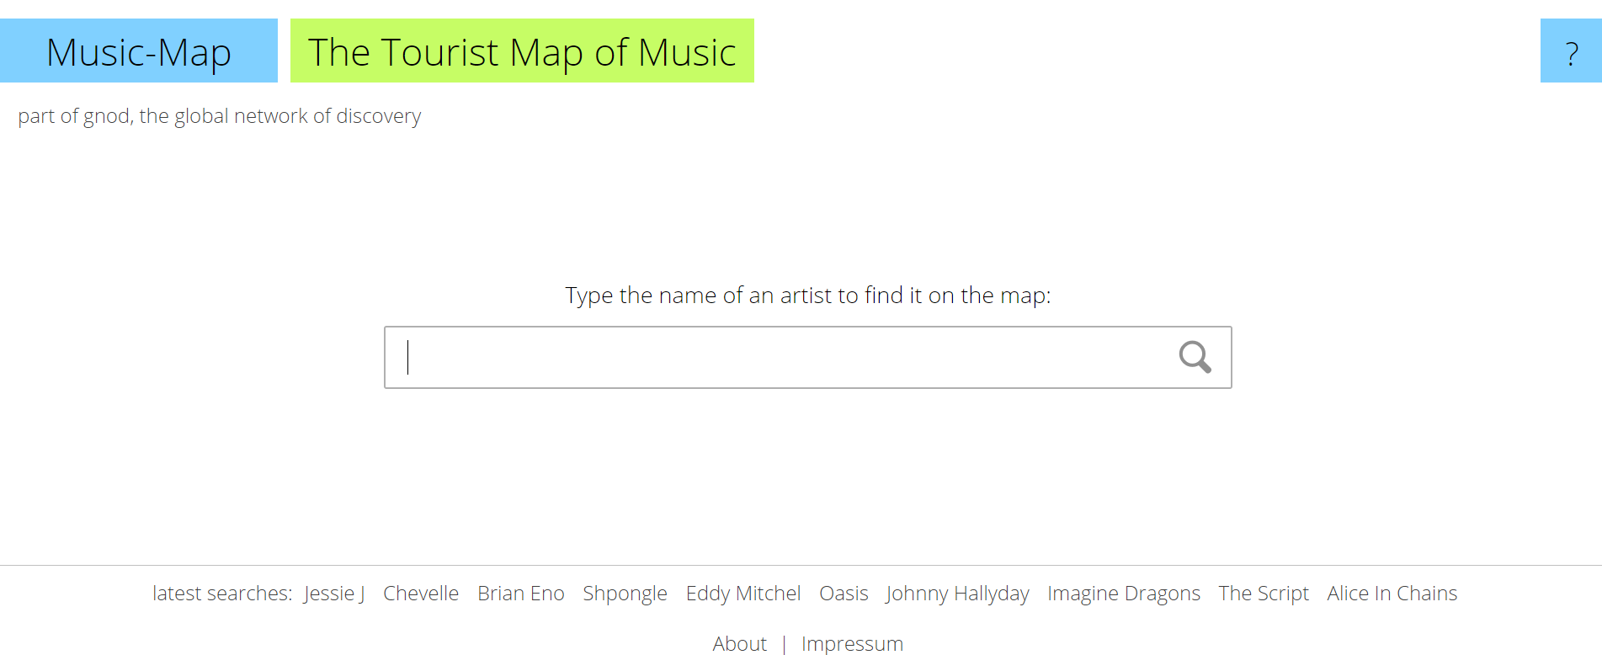View the Impressum page
Image resolution: width=1602 pixels, height=655 pixels.
click(x=852, y=643)
